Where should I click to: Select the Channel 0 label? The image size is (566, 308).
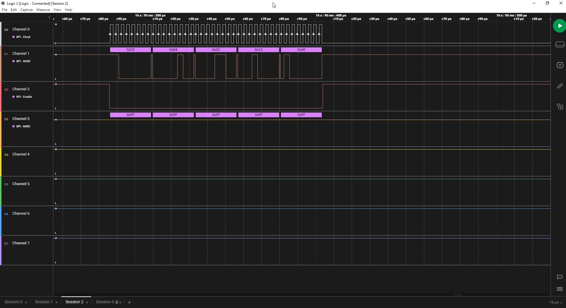pyautogui.click(x=21, y=29)
